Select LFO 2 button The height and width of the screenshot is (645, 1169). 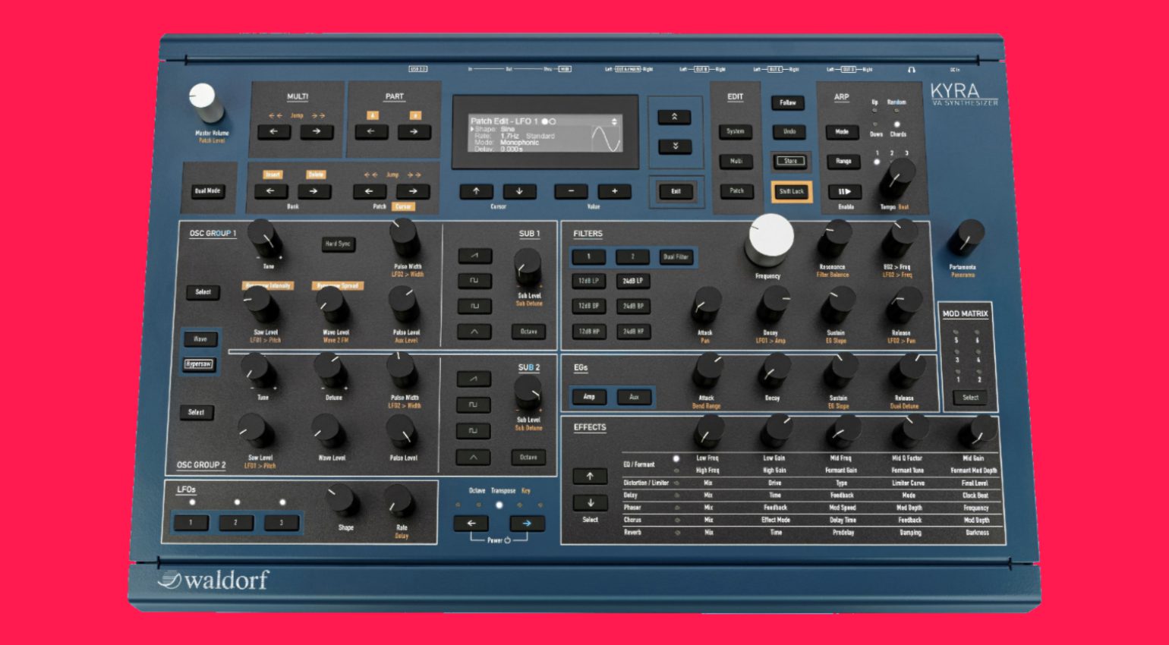click(x=235, y=522)
